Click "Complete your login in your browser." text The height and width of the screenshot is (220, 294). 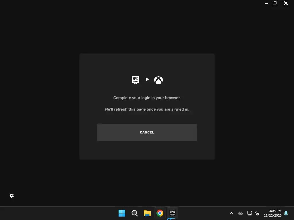tap(147, 98)
